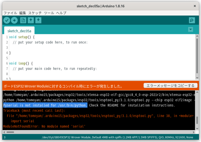The width and height of the screenshot is (201, 142).
Task: Click the 'put your setup code here' comment
Action: [x=50, y=42]
